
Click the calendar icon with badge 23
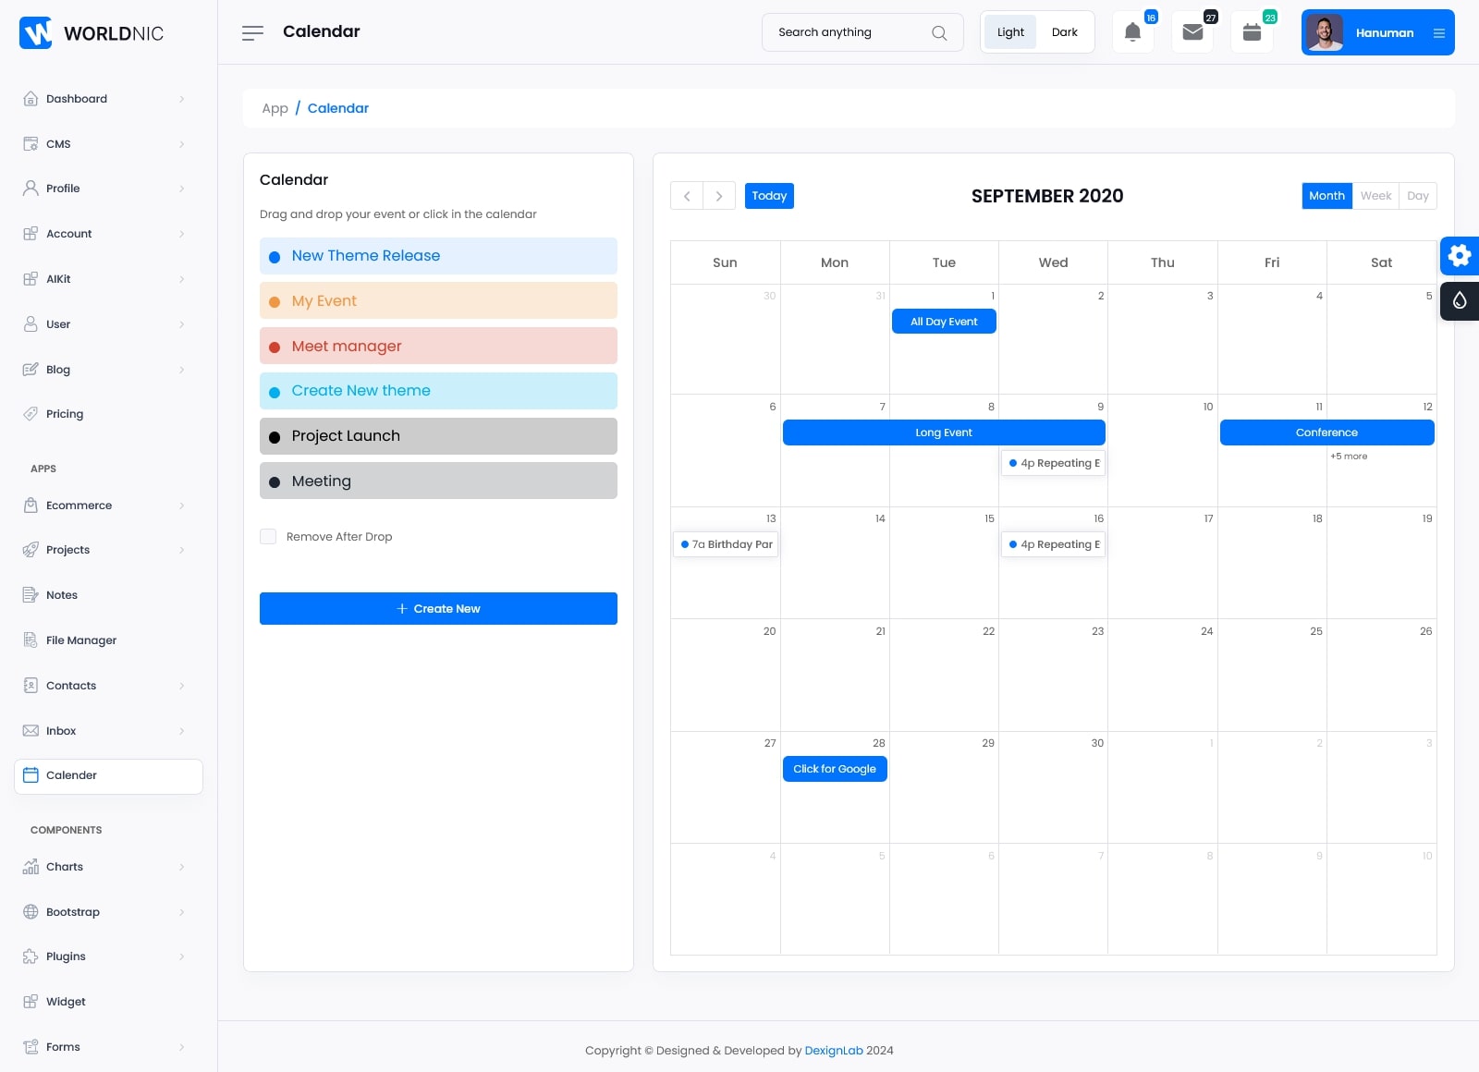(1252, 32)
